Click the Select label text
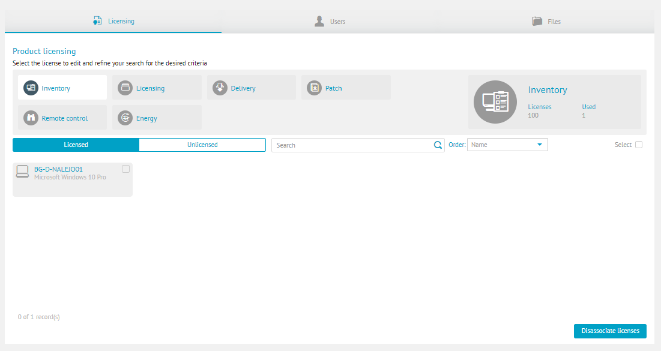The width and height of the screenshot is (661, 351). coord(623,145)
